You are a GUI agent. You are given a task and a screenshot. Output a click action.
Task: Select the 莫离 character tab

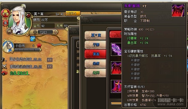point(95,35)
